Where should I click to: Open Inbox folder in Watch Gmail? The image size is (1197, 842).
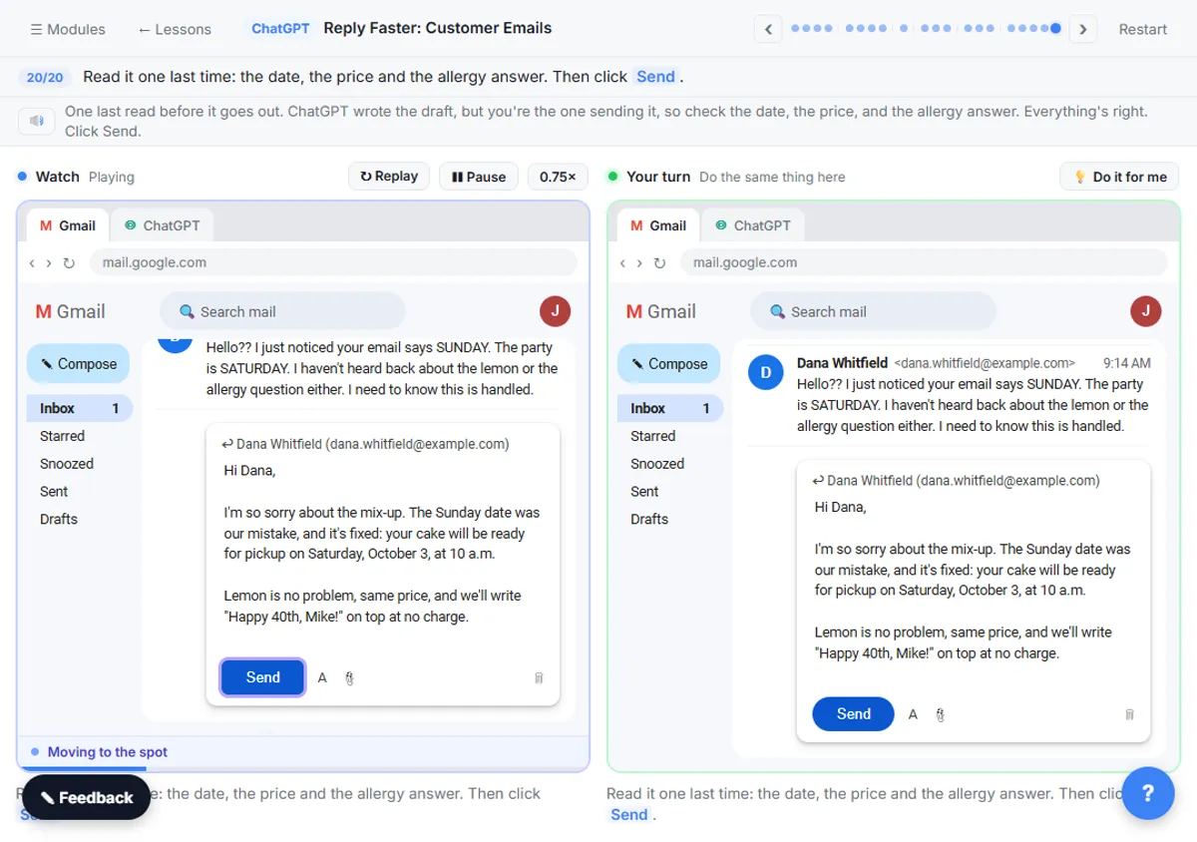click(80, 408)
